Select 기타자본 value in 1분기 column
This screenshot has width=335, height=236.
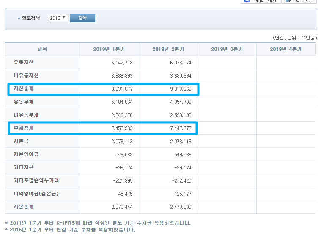pyautogui.click(x=124, y=168)
